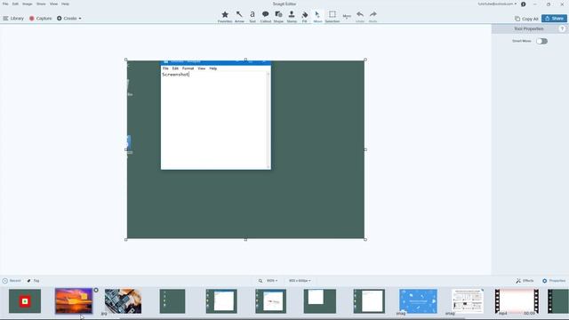Viewport: 569px width, 320px height.
Task: Open the File menu
Action: click(5, 4)
